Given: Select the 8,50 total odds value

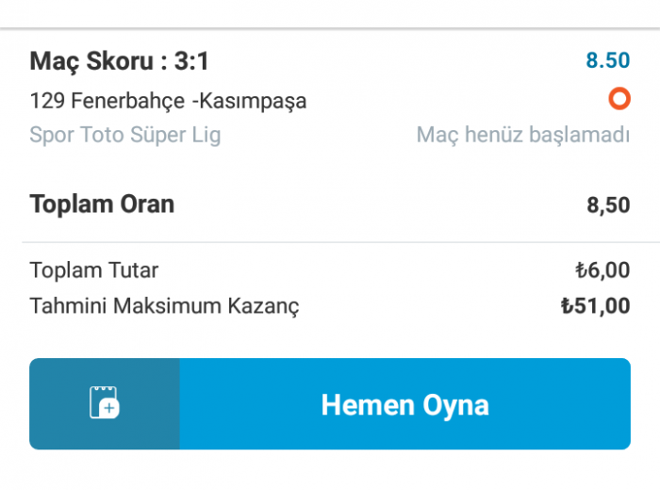Looking at the screenshot, I should [x=607, y=205].
